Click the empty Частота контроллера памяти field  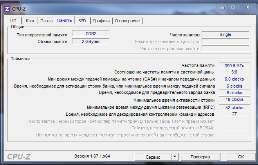[226, 48]
